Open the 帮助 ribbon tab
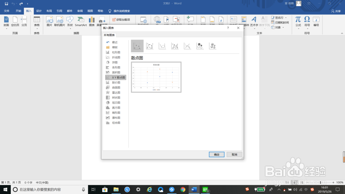 click(x=100, y=11)
